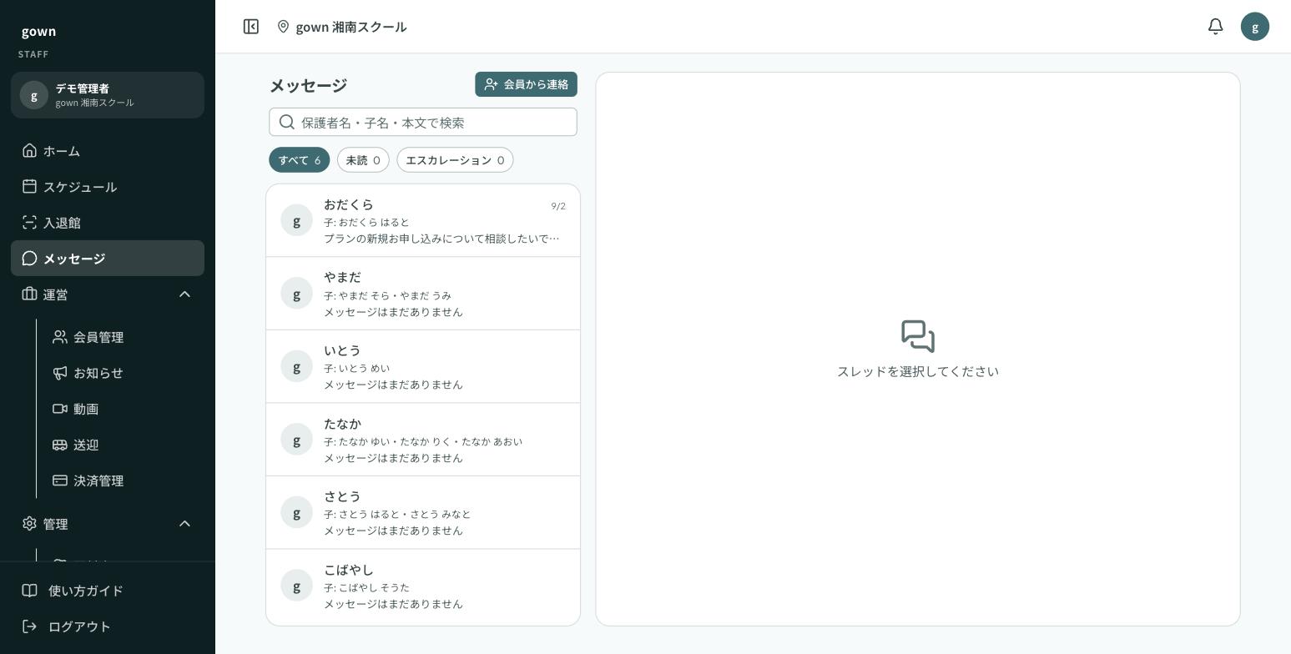Open the たなか message thread
This screenshot has height=654, width=1291.
coord(423,440)
